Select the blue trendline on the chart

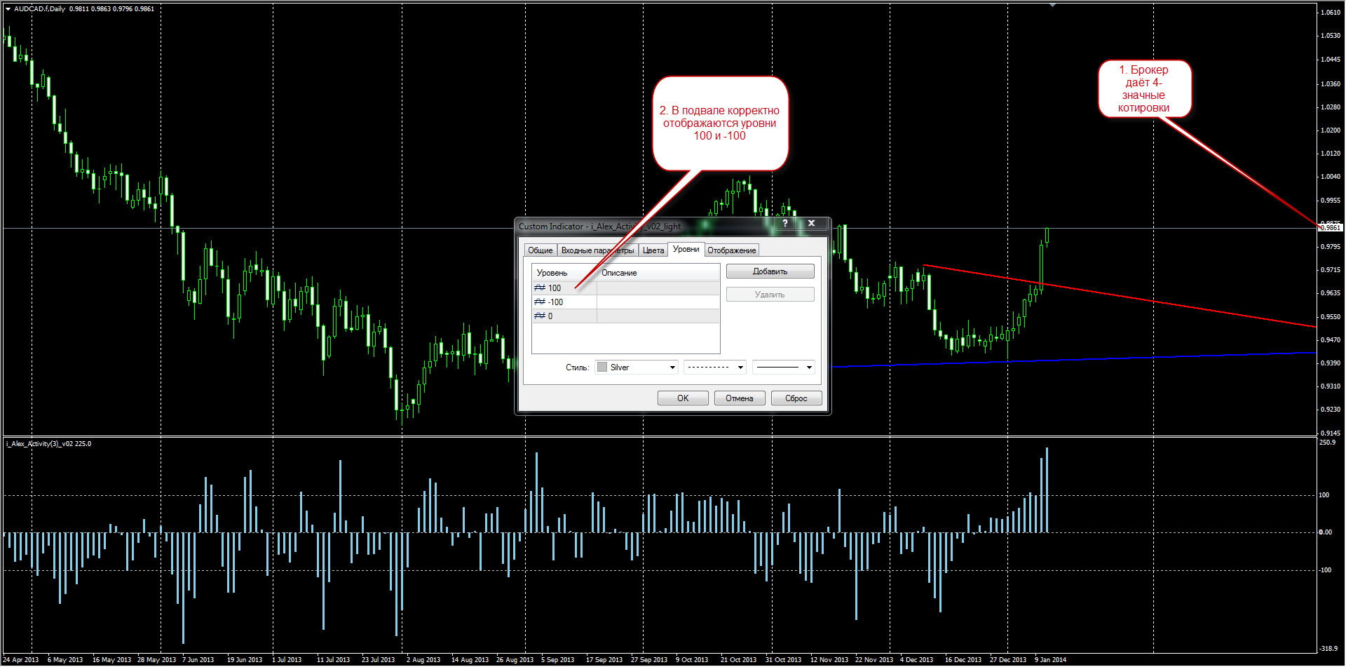click(1073, 360)
